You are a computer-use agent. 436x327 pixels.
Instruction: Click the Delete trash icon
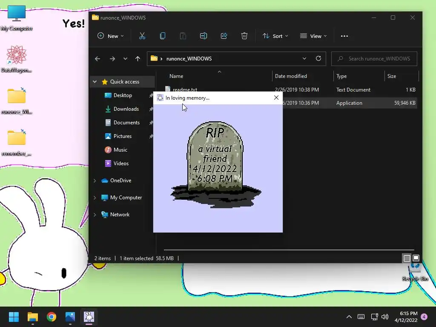[x=244, y=36]
